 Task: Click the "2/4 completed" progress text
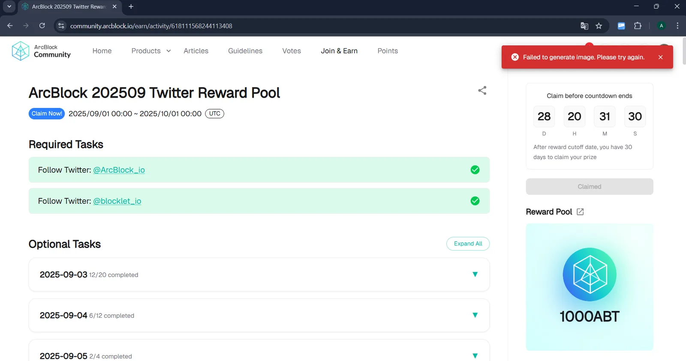pyautogui.click(x=111, y=356)
